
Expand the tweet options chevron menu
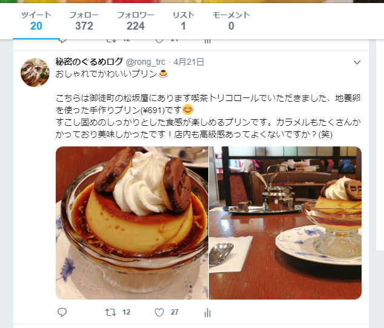pos(357,62)
